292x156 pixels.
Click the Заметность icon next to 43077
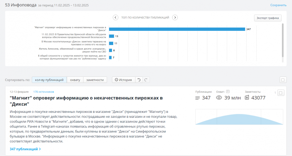pos(247,97)
